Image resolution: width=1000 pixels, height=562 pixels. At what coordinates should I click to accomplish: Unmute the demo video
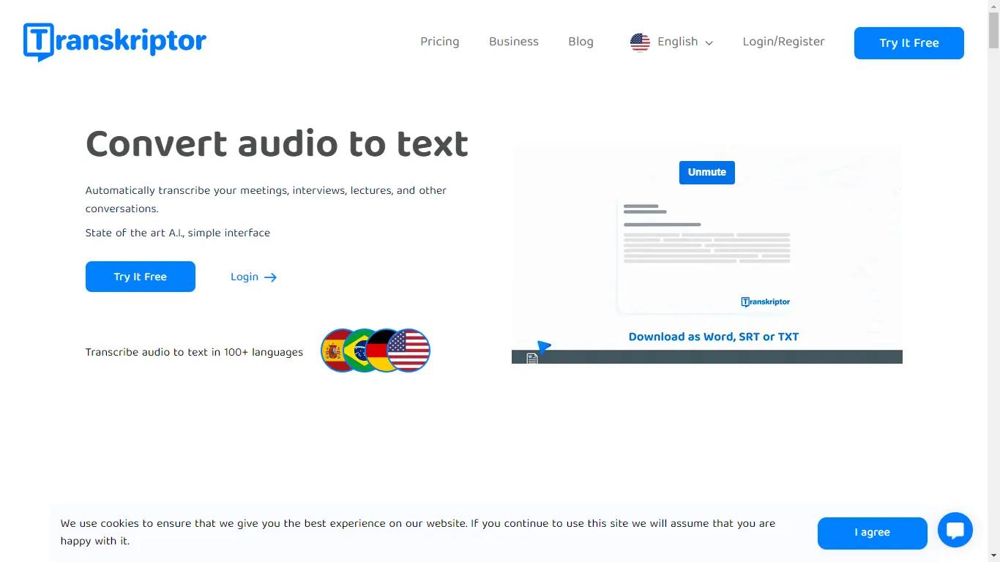pyautogui.click(x=707, y=172)
